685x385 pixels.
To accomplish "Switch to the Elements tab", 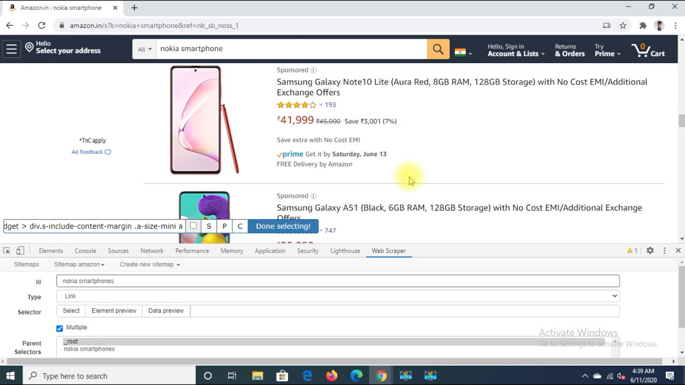I will tap(51, 251).
